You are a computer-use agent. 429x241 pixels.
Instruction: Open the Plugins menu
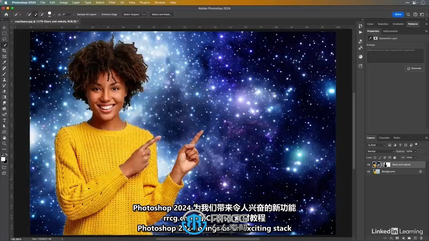pyautogui.click(x=145, y=2)
